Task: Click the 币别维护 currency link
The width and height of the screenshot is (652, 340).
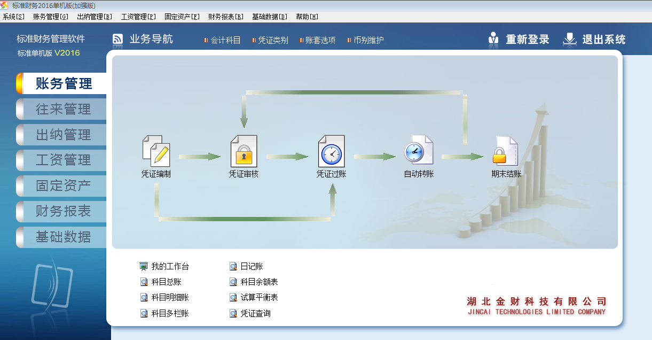Action: tap(368, 40)
